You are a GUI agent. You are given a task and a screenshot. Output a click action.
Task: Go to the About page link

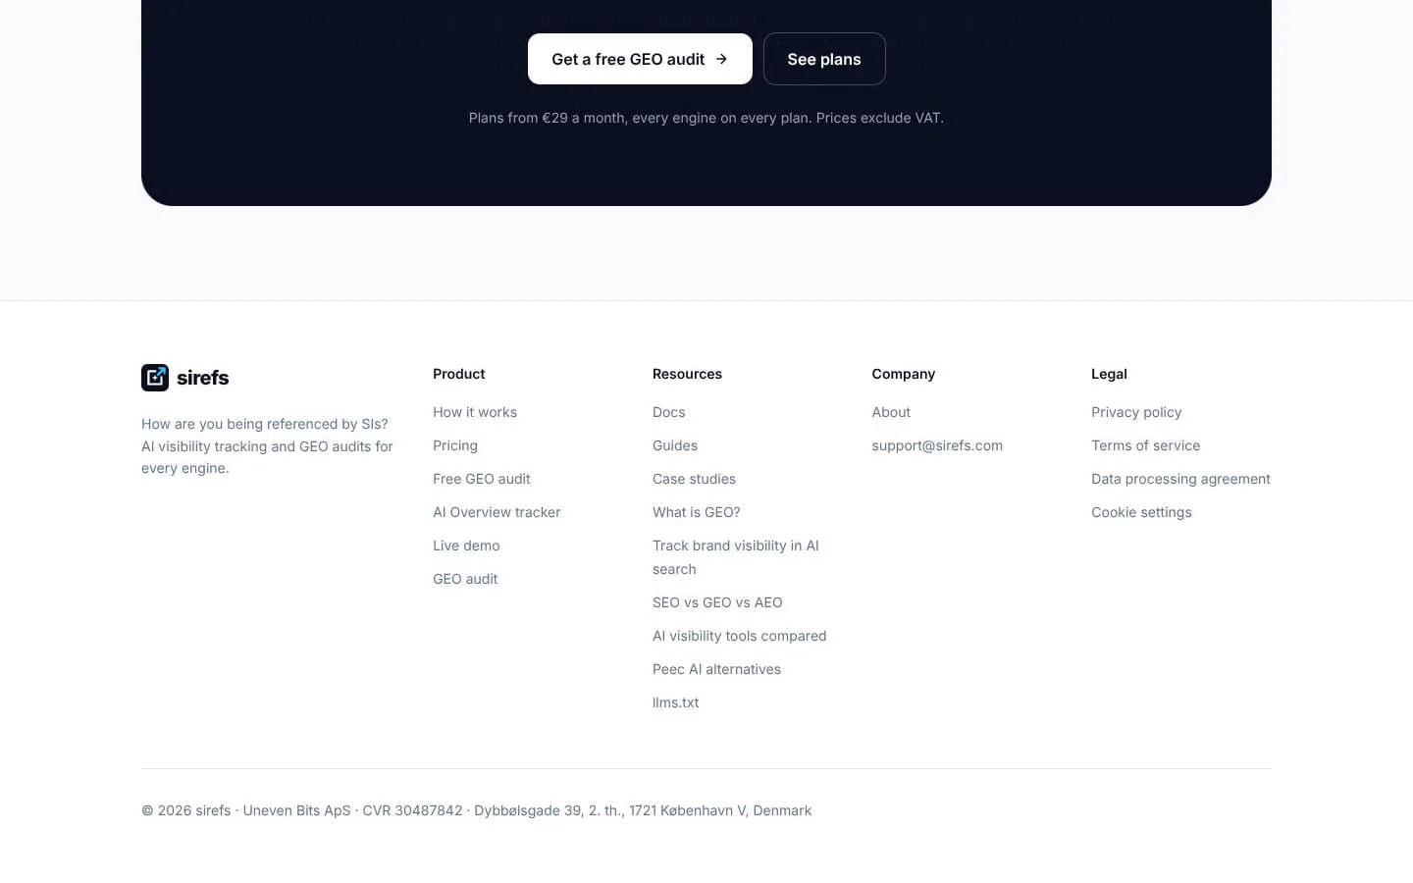point(891,412)
